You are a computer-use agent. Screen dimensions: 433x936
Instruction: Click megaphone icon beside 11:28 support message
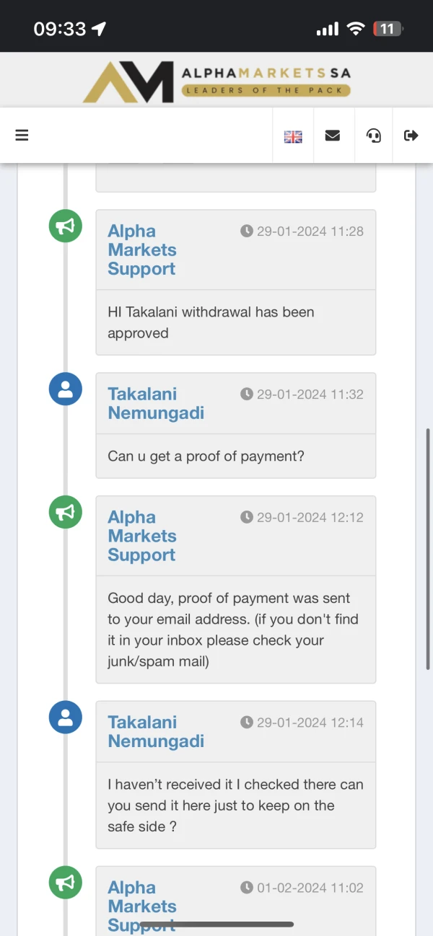point(65,226)
